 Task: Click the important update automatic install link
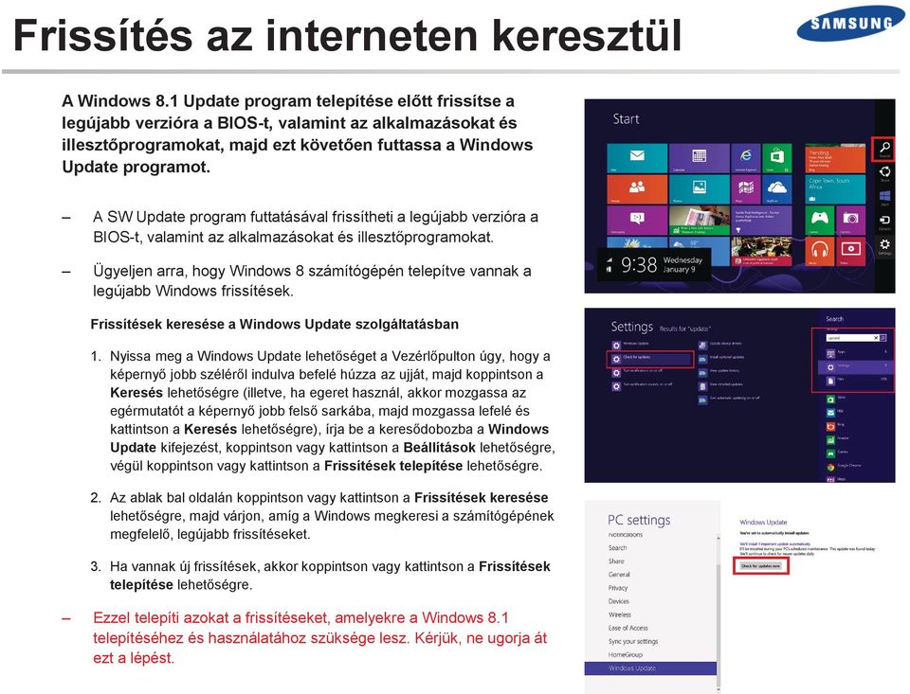pyautogui.click(x=774, y=543)
